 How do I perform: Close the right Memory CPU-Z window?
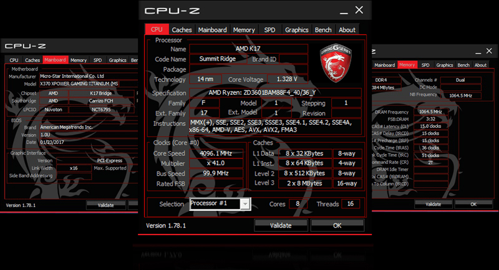click(x=489, y=51)
